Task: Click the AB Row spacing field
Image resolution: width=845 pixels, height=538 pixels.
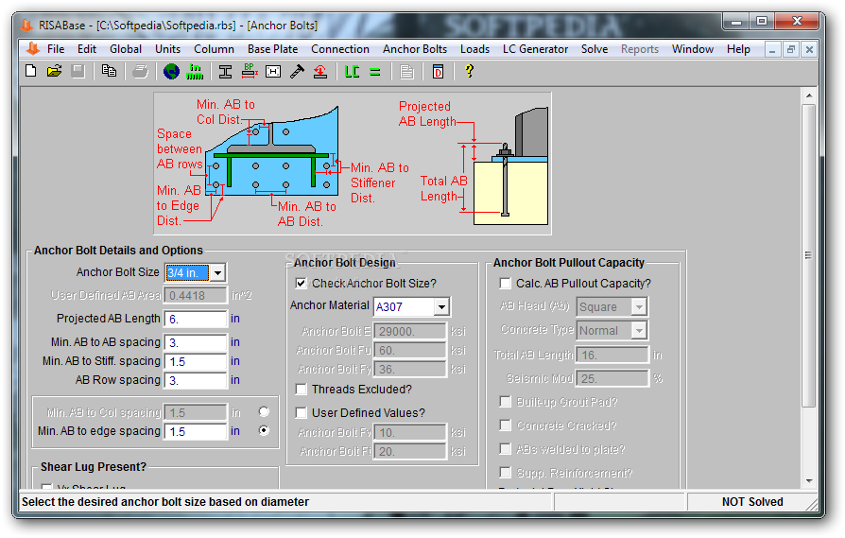Action: point(196,380)
